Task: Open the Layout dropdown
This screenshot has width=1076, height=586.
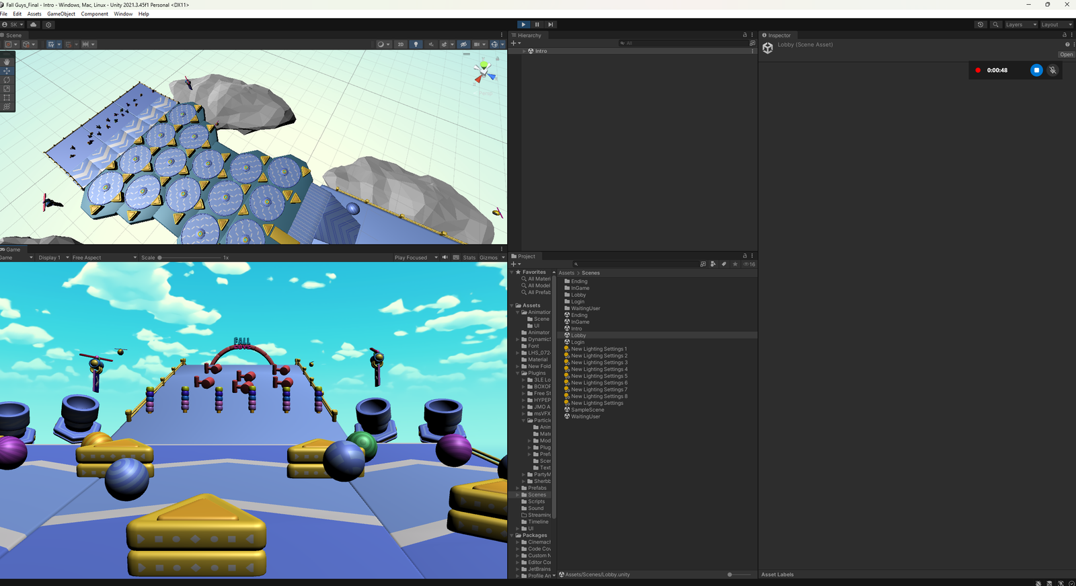Action: click(x=1056, y=24)
